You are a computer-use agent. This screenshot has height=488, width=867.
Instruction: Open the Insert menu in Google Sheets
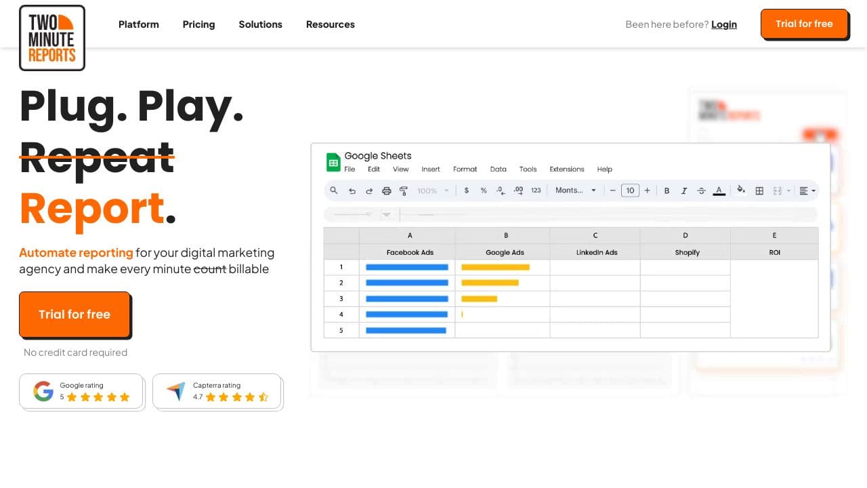(x=431, y=169)
